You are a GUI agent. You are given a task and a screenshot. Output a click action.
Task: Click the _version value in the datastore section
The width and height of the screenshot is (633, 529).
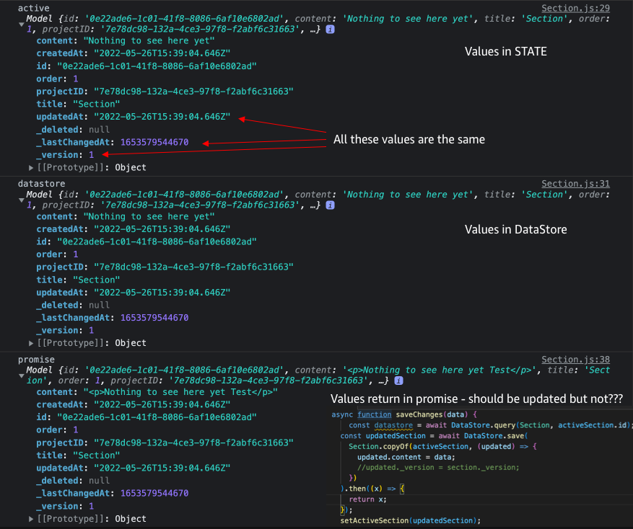click(92, 330)
